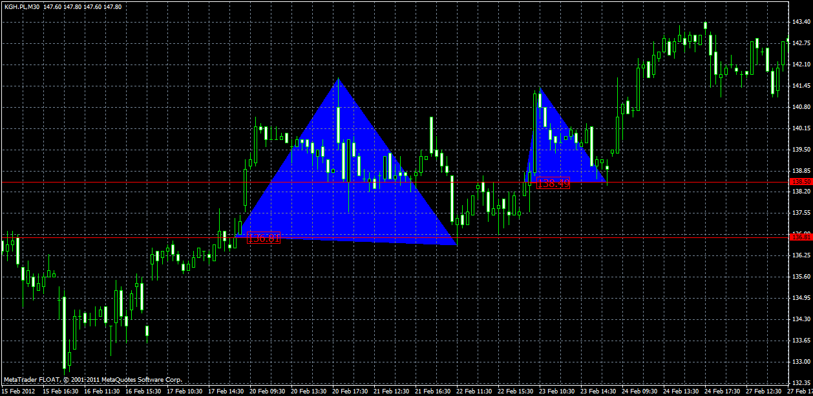The width and height of the screenshot is (813, 396).
Task: Click the 134.95 price scale value
Action: 801,298
